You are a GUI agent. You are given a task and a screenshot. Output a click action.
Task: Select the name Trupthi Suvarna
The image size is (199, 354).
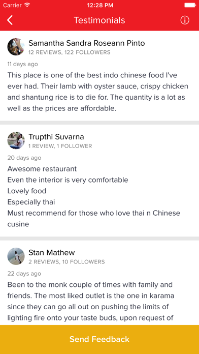[56, 137]
